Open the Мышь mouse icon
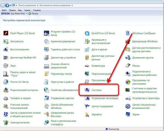 (x=128, y=65)
